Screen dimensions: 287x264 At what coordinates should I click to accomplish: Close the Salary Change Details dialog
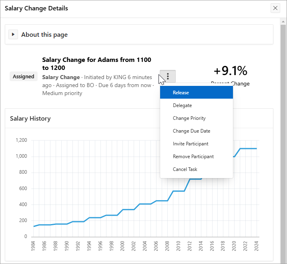275,8
